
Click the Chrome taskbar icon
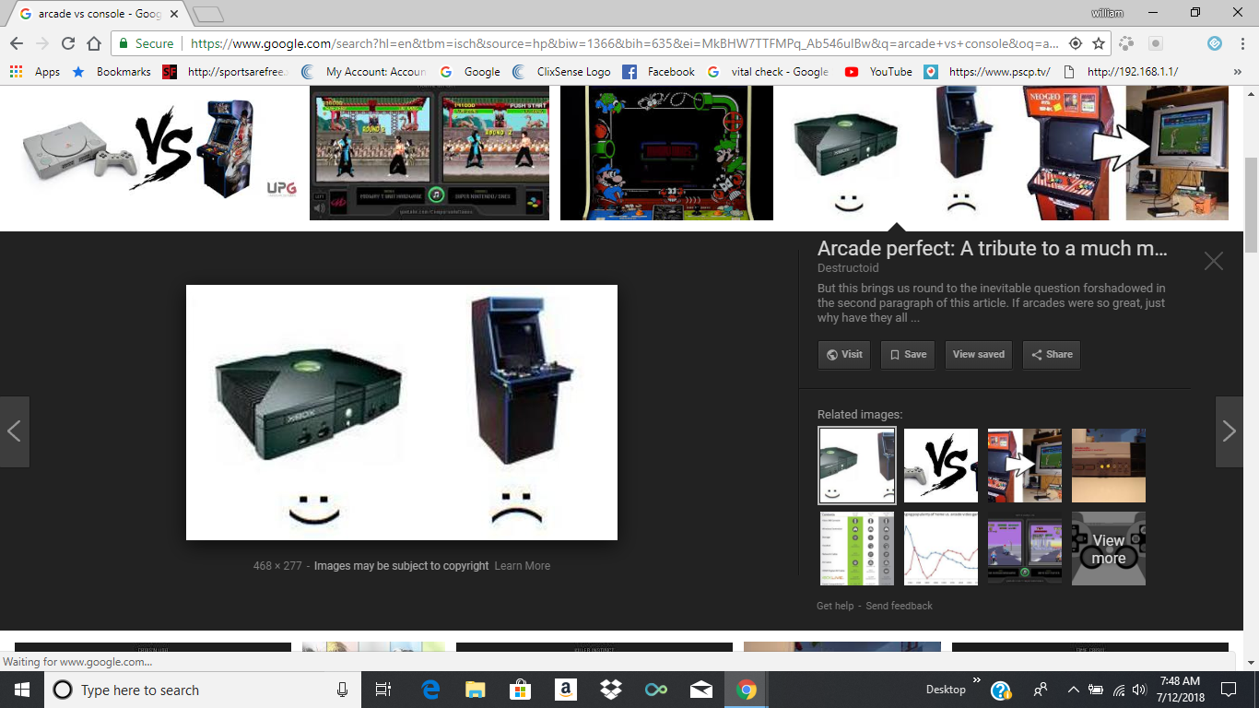pyautogui.click(x=747, y=690)
